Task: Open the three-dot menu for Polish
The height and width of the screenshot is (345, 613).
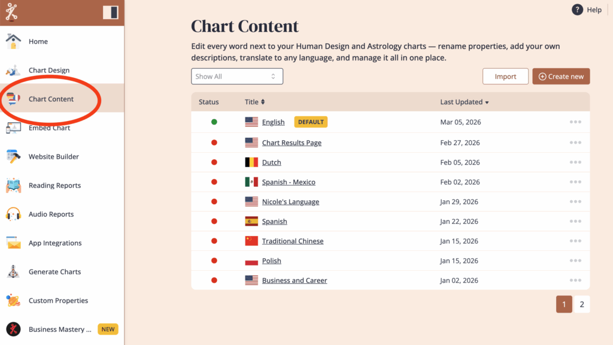Action: coord(575,261)
